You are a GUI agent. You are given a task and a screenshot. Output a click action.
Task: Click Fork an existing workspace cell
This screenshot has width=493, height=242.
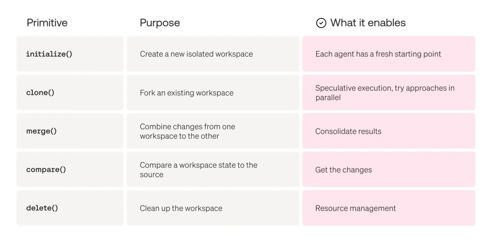tap(213, 92)
